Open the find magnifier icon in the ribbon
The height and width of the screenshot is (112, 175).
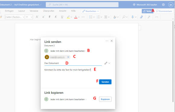tap(124, 17)
